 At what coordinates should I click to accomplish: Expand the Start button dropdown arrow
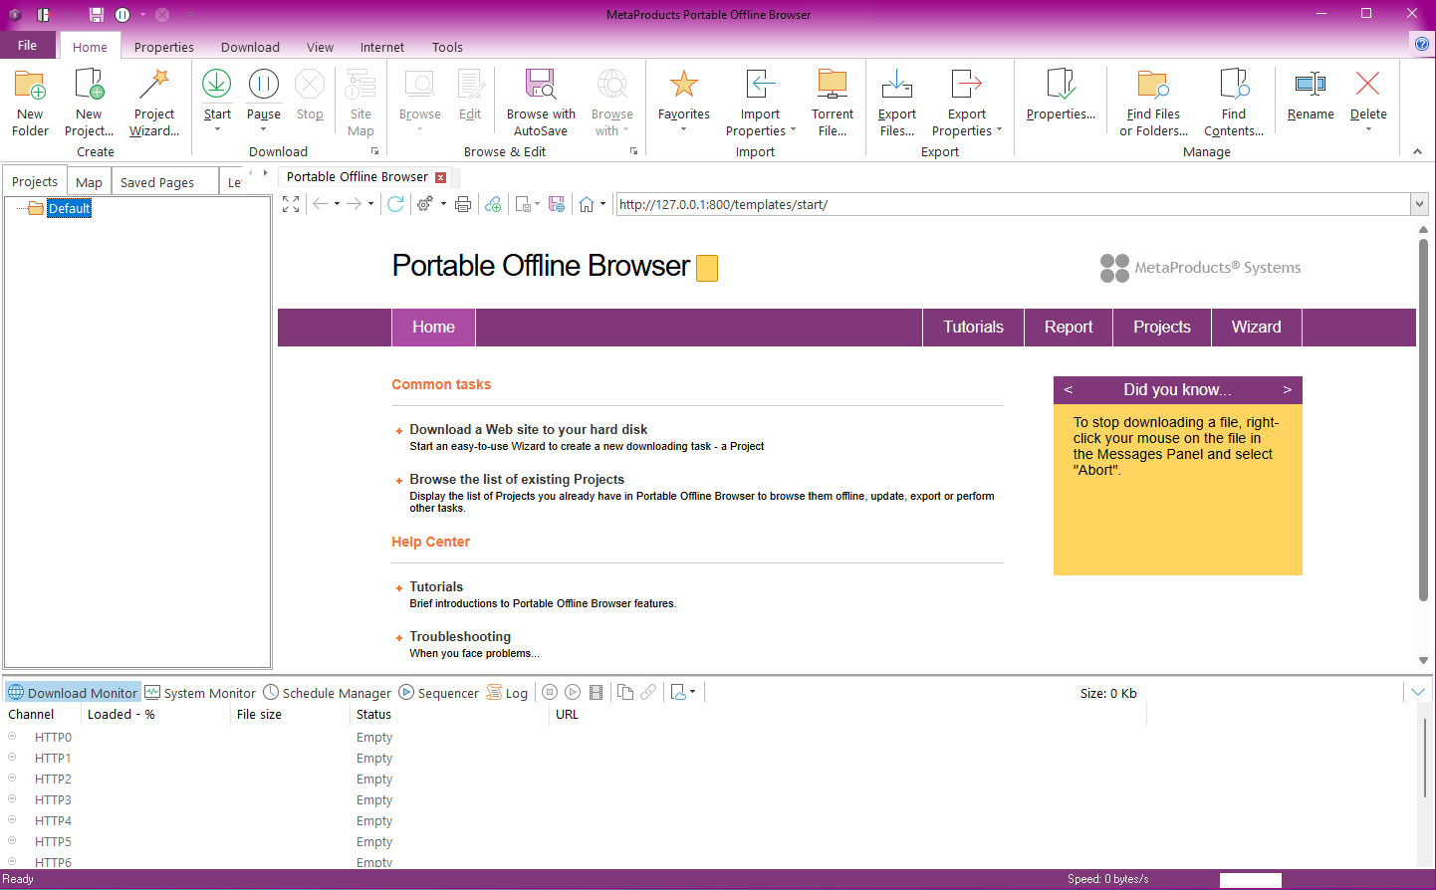click(x=217, y=128)
